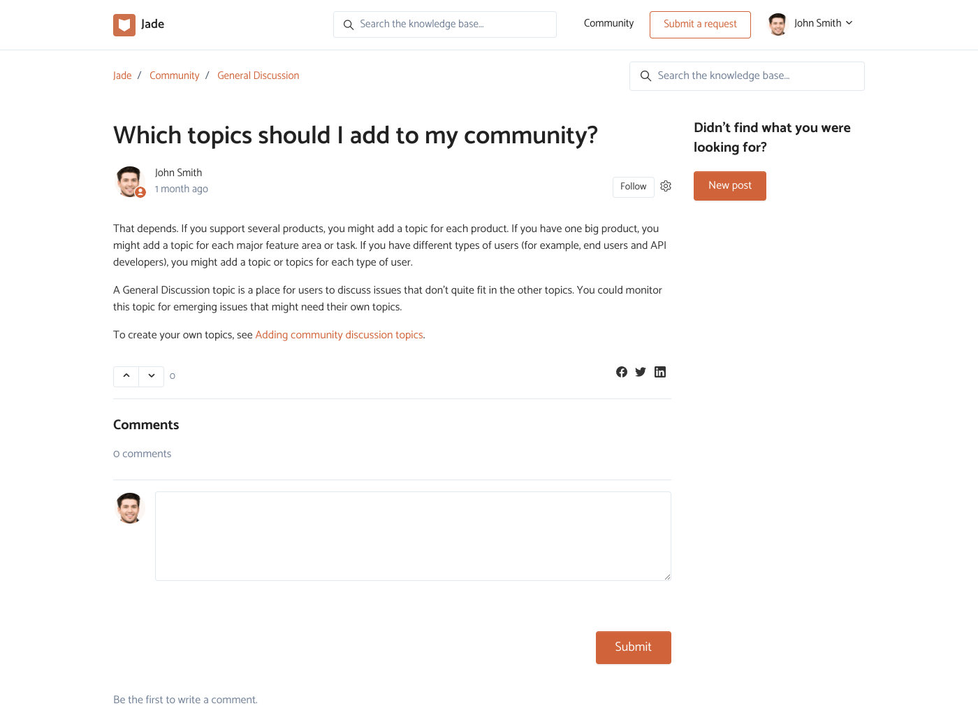The width and height of the screenshot is (978, 727).
Task: Upvote the post
Action: tap(126, 376)
